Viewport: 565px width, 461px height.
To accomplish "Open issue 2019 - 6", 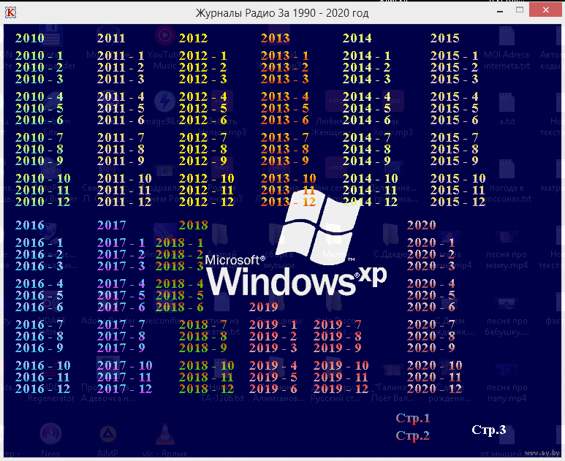I will point(273,389).
